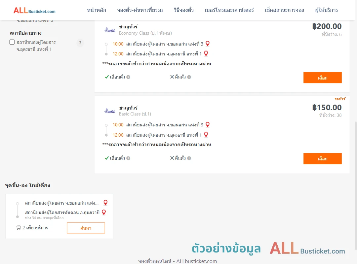Viewport: 357px width, 264px height.
Task: Check สถานีขนส่งผู้โดยสาร จ.อุดรธานี แห่งที่ 1 filter
Action: [x=12, y=42]
